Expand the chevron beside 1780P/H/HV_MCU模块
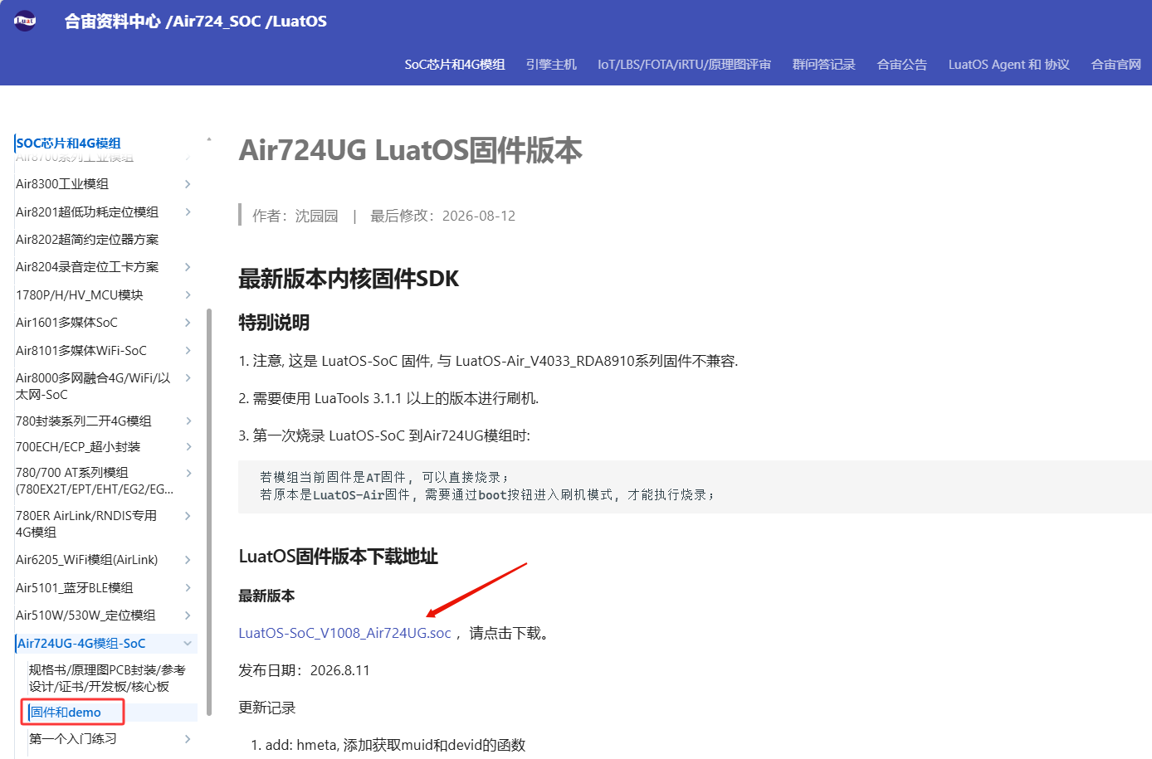This screenshot has width=1152, height=759. [x=188, y=295]
